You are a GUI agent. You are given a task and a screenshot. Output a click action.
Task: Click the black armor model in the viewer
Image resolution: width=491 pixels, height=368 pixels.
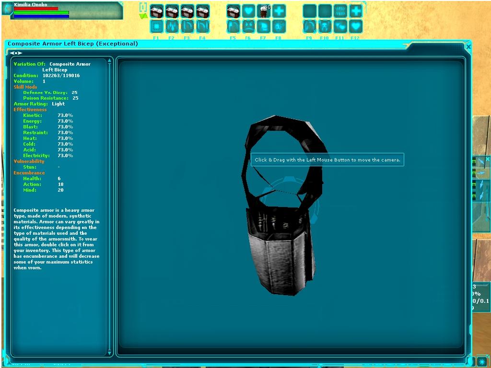click(x=283, y=206)
